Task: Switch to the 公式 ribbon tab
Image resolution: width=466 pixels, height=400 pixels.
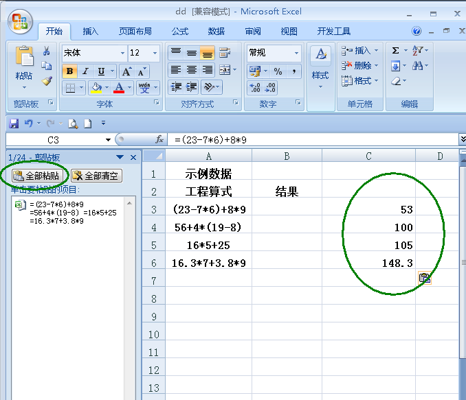Action: (x=180, y=31)
